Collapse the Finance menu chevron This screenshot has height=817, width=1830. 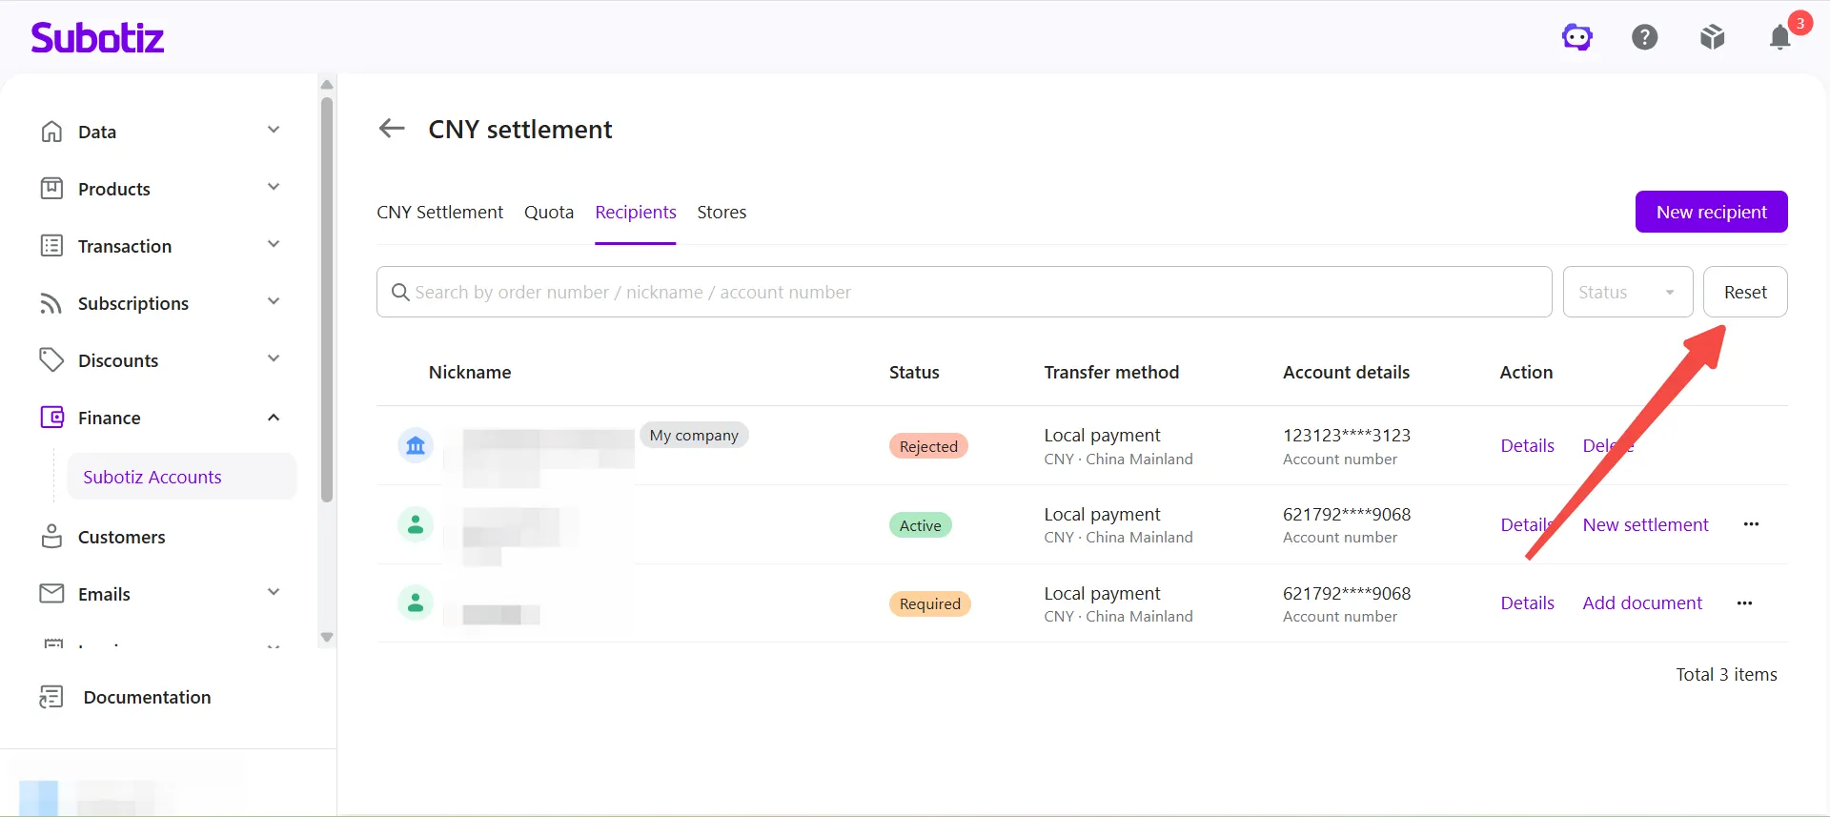point(274,418)
